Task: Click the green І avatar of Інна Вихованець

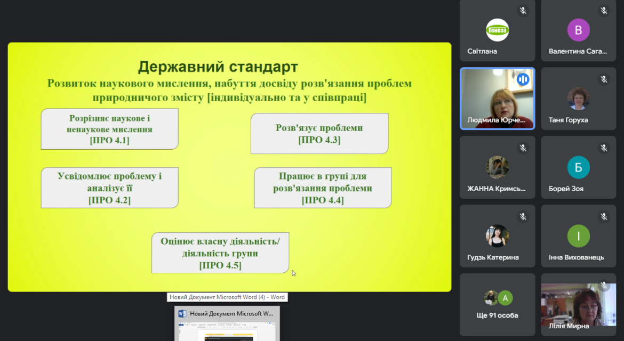Action: (578, 236)
